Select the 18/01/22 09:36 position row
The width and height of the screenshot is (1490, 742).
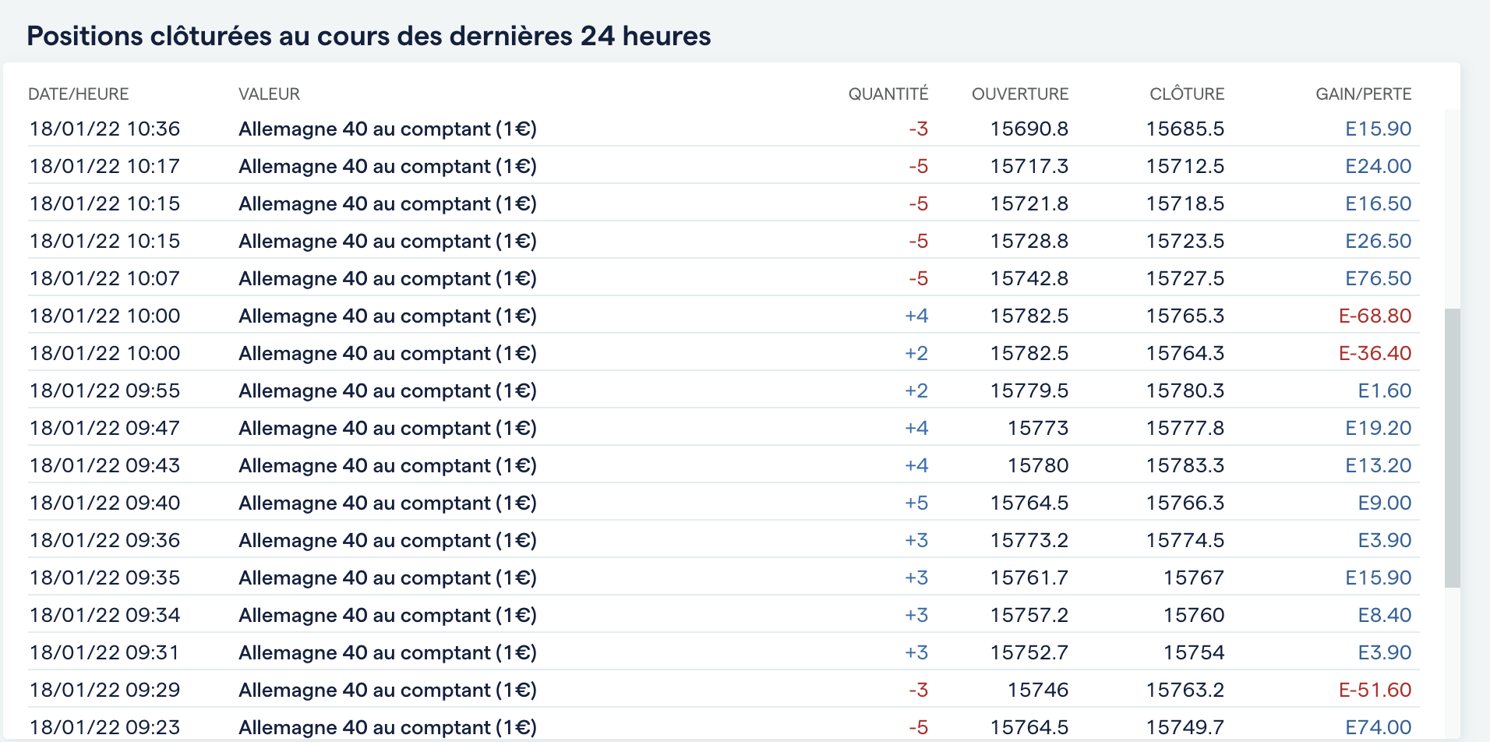tap(723, 540)
